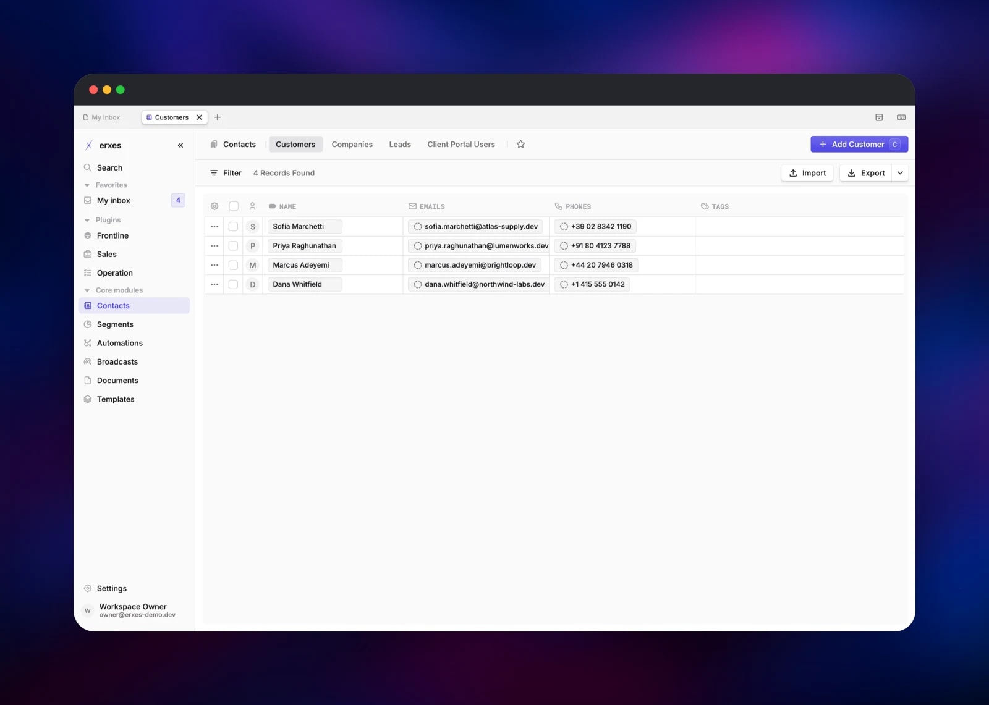The height and width of the screenshot is (705, 989).
Task: Click the avatar column header icon
Action: [x=252, y=206]
